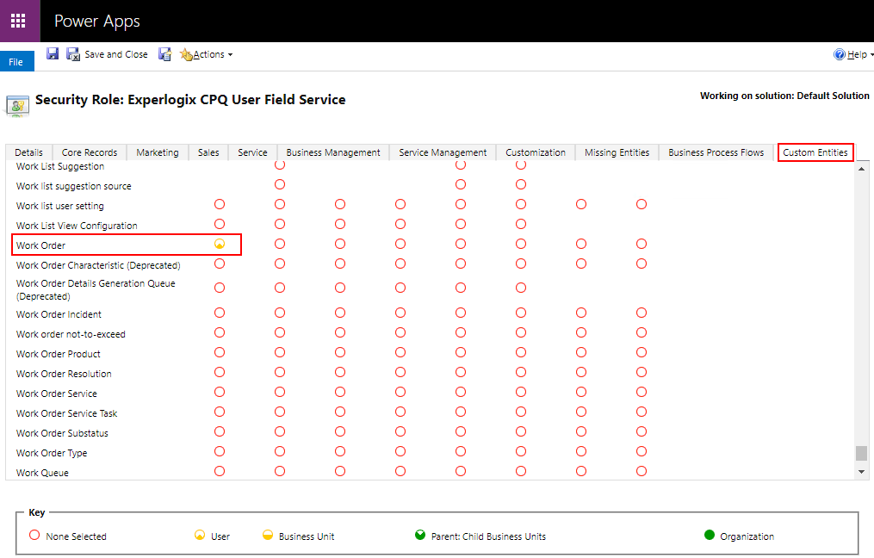Click the scrollbar down arrow

click(x=862, y=472)
